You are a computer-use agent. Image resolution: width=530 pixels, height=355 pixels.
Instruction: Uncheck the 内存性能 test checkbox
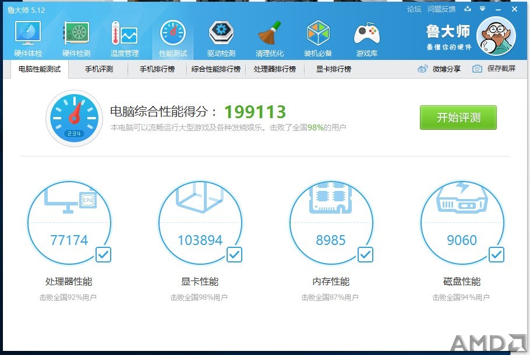365,254
